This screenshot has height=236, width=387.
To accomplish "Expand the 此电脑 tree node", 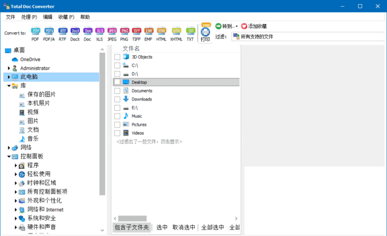I will coord(8,77).
